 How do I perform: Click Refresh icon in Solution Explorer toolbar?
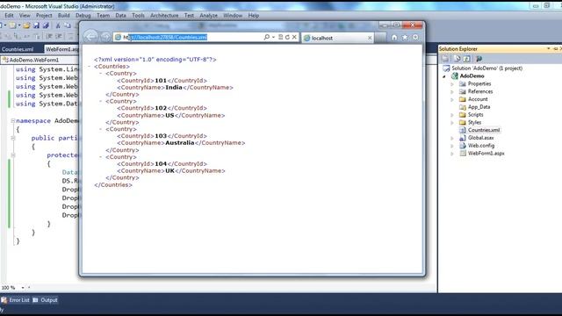click(x=466, y=59)
